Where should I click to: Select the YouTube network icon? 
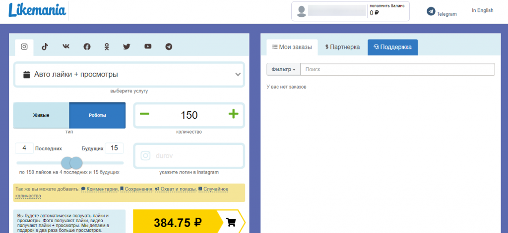pyautogui.click(x=148, y=47)
